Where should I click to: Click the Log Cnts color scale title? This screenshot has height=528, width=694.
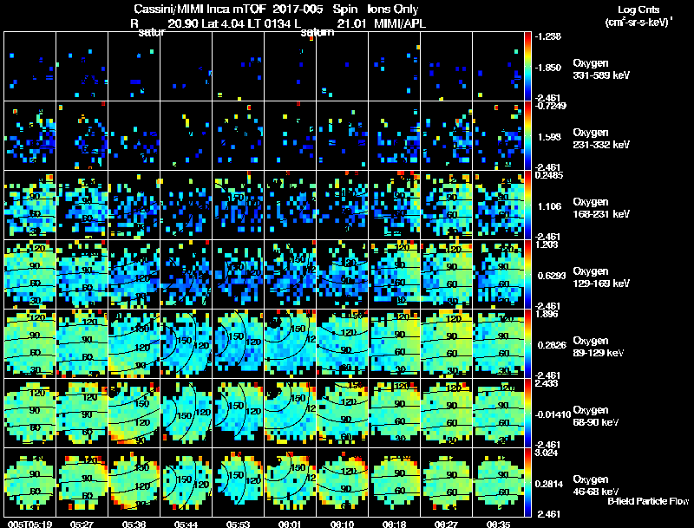(638, 16)
